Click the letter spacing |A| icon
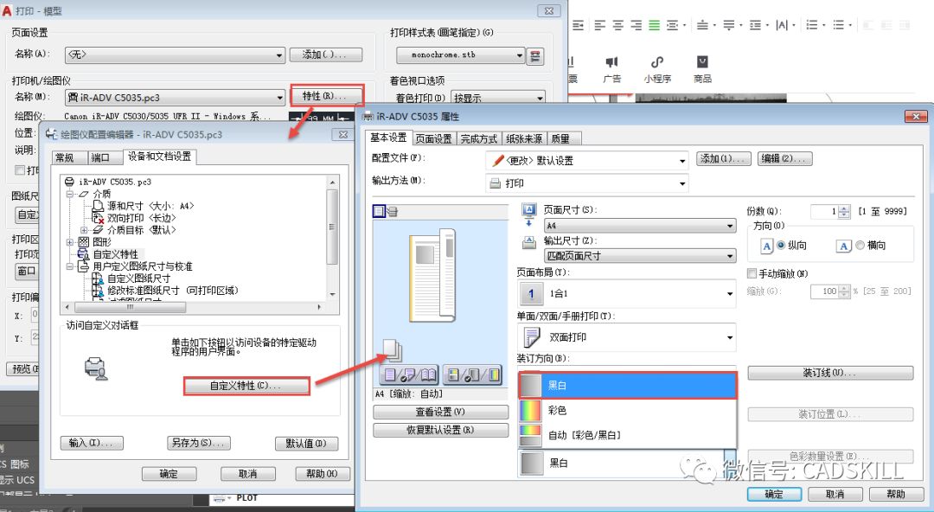934x512 pixels. 782,25
